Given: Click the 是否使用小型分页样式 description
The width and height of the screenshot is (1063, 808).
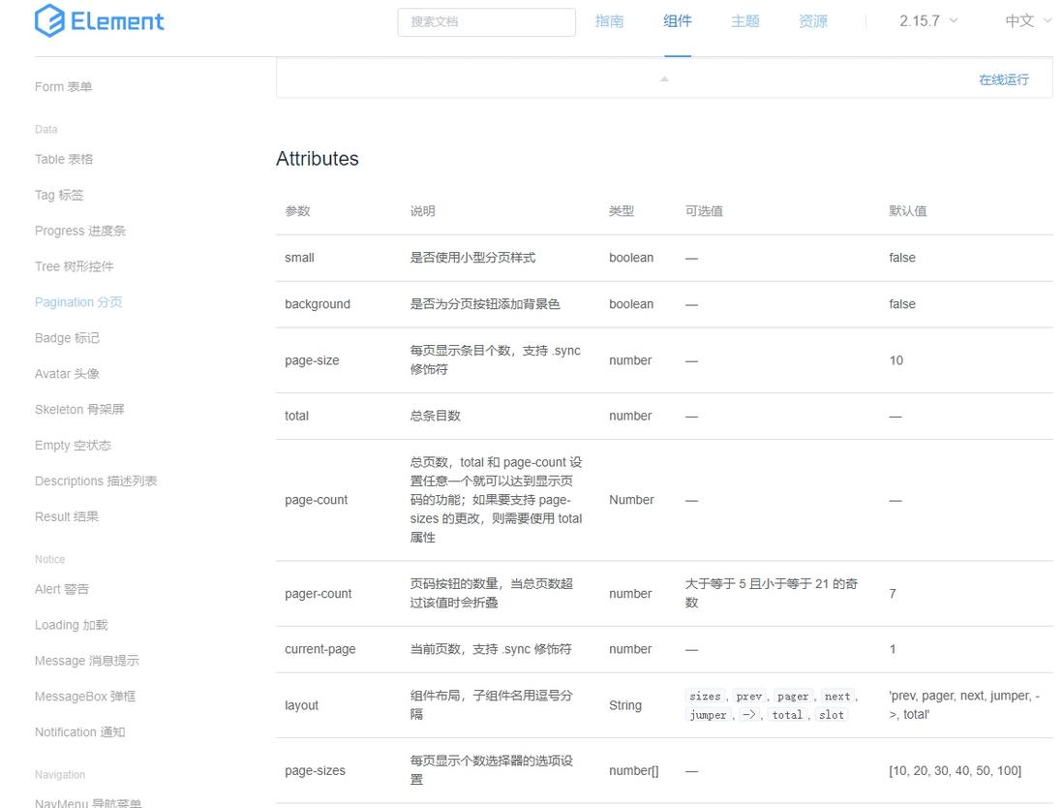Looking at the screenshot, I should 472,258.
